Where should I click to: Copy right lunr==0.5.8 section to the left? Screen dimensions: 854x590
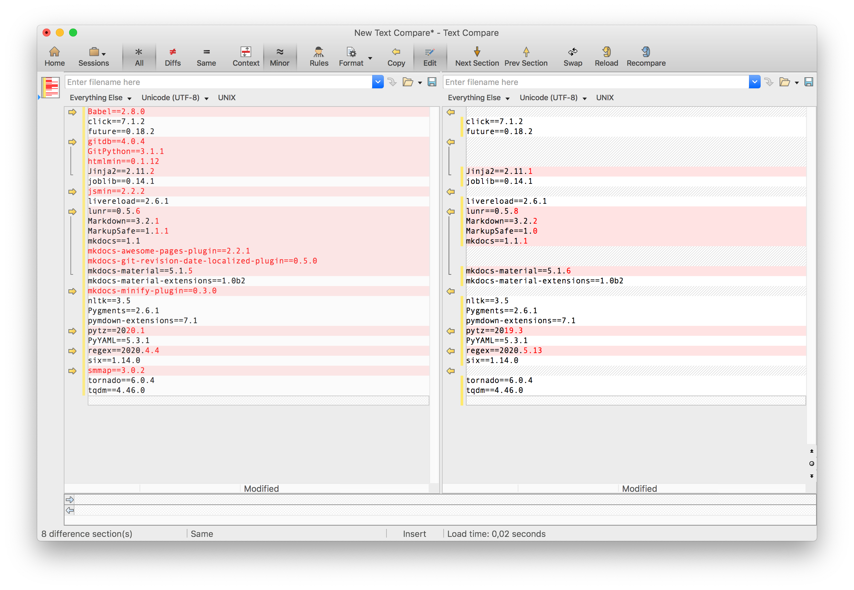point(451,211)
